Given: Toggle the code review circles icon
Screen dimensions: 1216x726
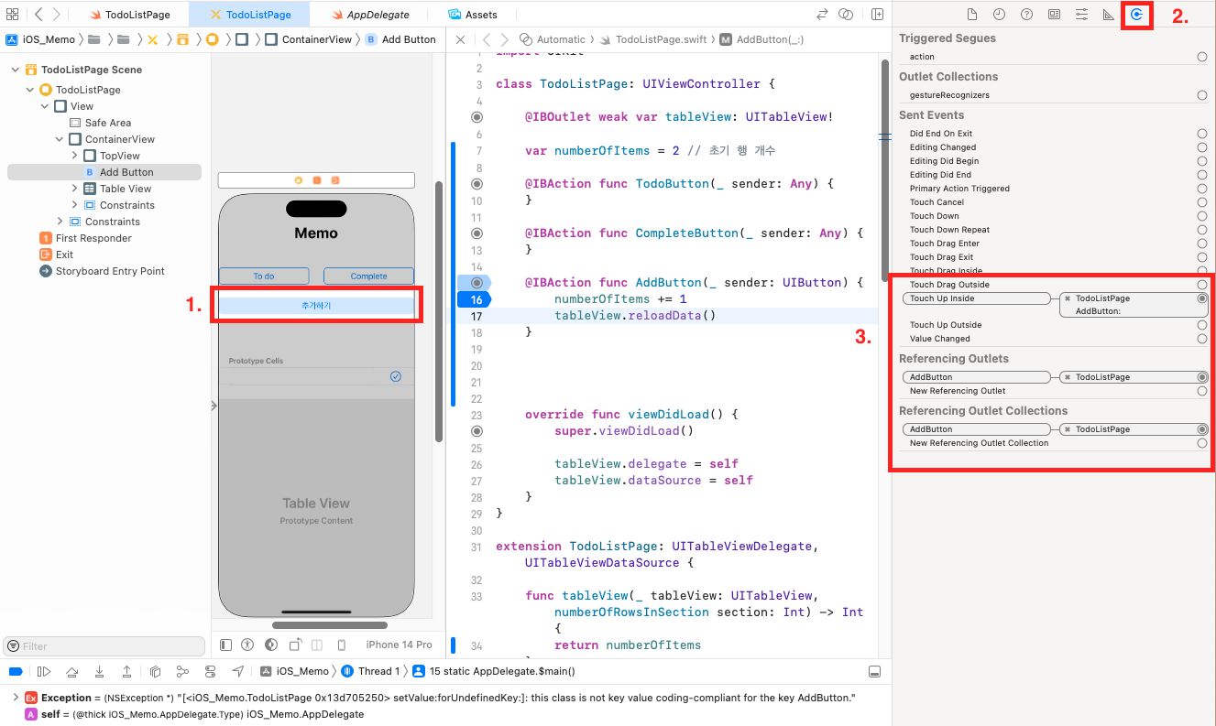Looking at the screenshot, I should point(846,15).
